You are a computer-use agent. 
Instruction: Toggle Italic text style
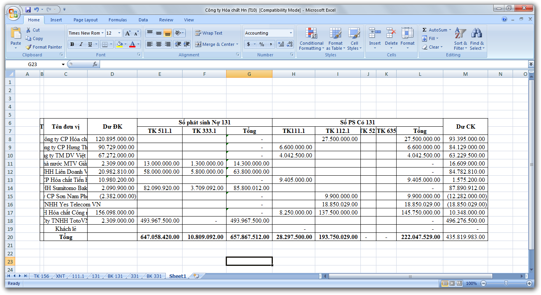pos(81,44)
